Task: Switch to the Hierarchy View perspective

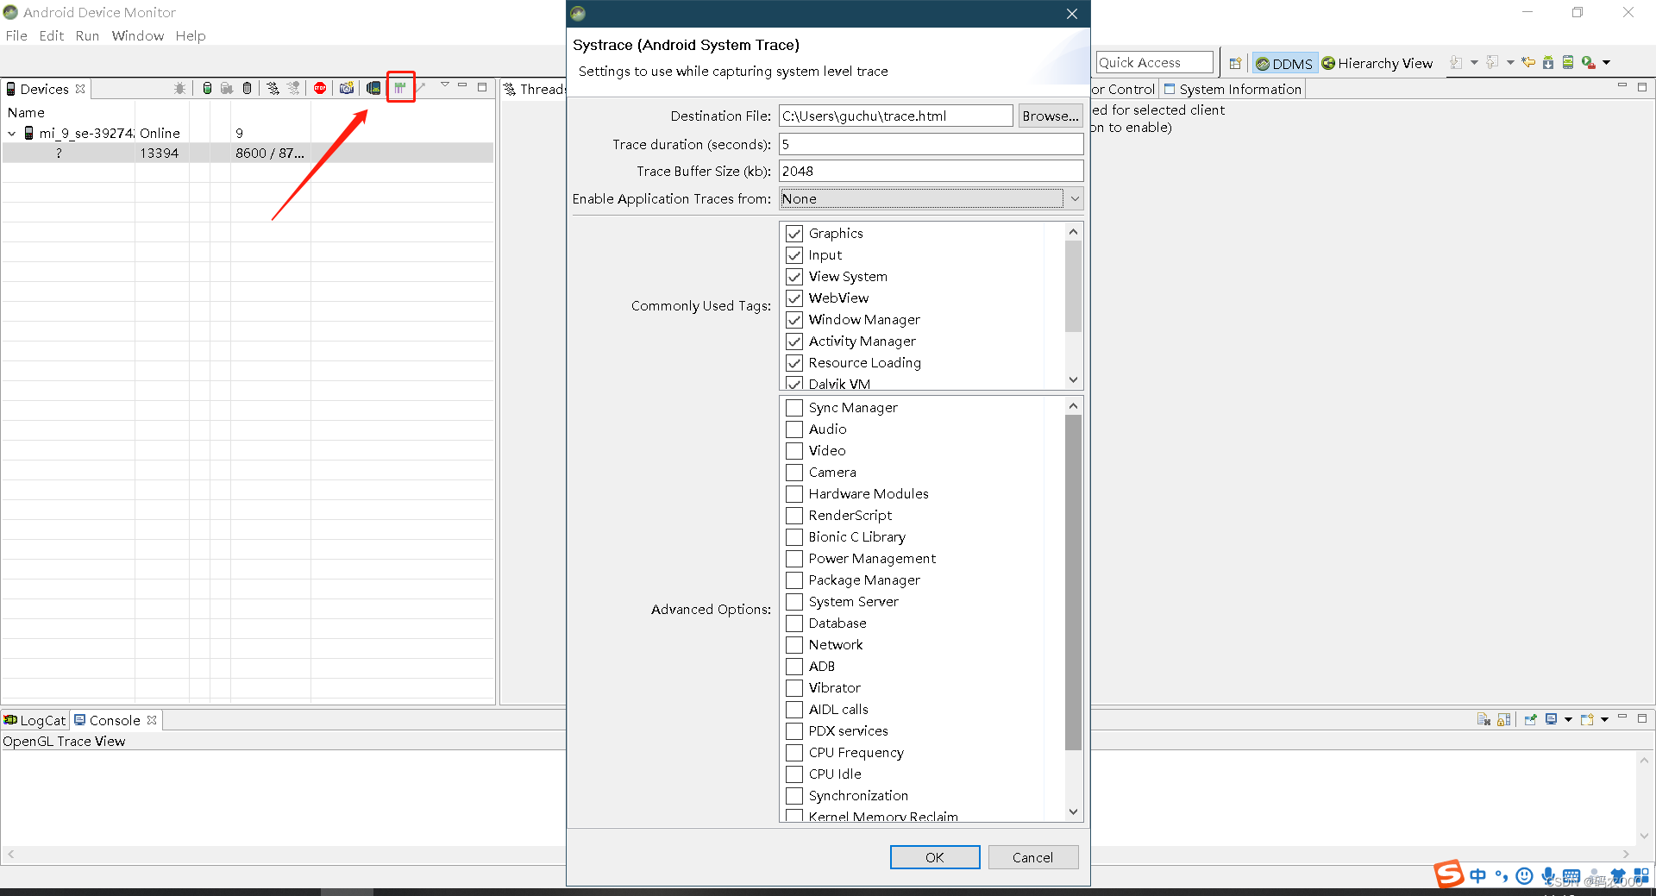Action: point(1377,63)
